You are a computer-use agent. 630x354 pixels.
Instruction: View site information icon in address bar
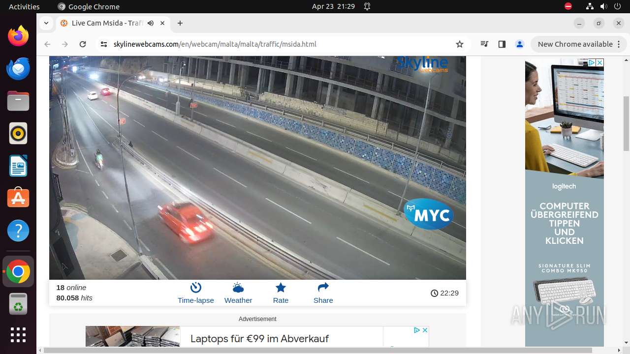(103, 44)
